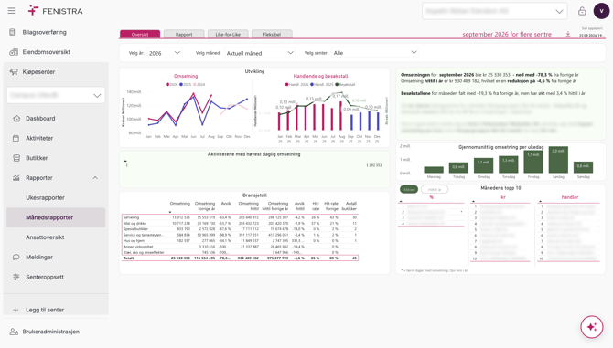Click the Fenistra logo

pos(55,11)
